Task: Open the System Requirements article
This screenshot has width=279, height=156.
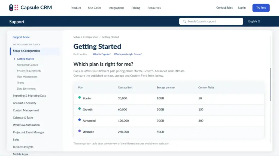Action: click(29, 71)
